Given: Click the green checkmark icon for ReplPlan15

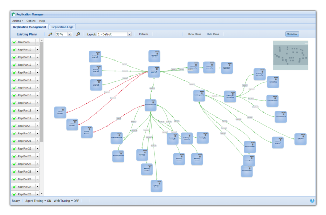Looking at the screenshot, I should 14,88.
